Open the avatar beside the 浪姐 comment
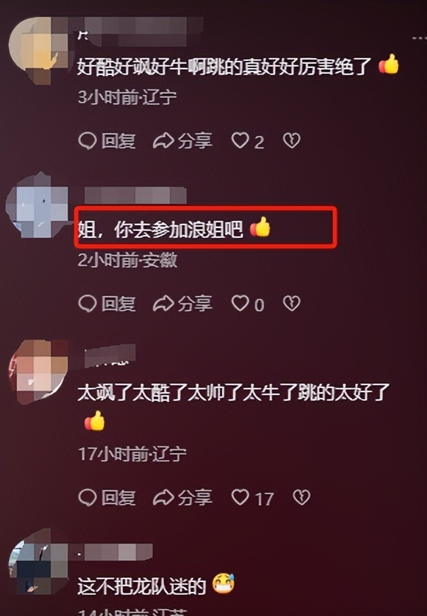The image size is (427, 616). 37,205
